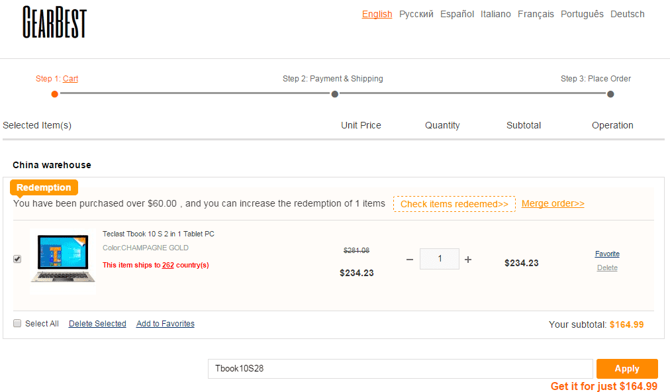
Task: Focus the coupon code input field
Action: 400,369
